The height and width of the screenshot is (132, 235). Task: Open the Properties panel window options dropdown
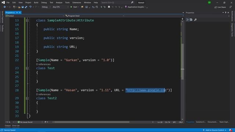click(223, 13)
